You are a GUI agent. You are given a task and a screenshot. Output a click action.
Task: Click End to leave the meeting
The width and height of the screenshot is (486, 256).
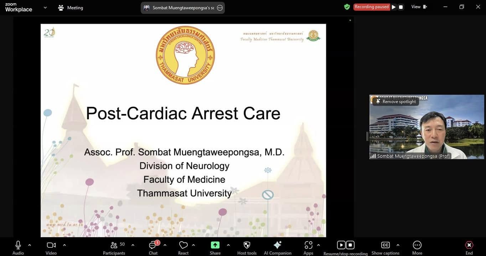(469, 245)
